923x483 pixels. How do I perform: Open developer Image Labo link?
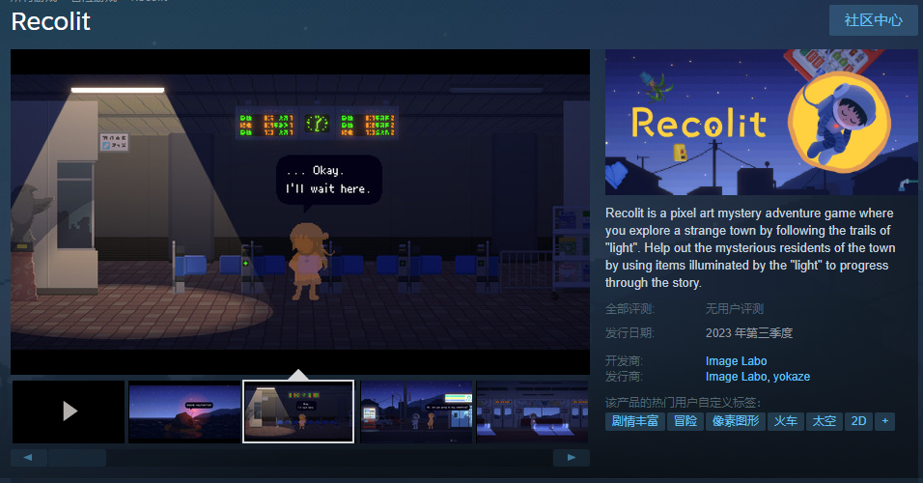(736, 361)
